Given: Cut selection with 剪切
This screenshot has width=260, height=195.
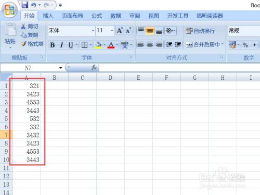Looking at the screenshot, I should (x=29, y=26).
